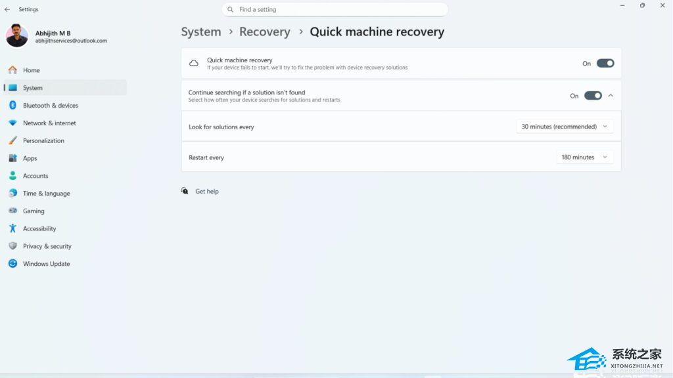Click the account name Abhijith M B

[x=53, y=33]
